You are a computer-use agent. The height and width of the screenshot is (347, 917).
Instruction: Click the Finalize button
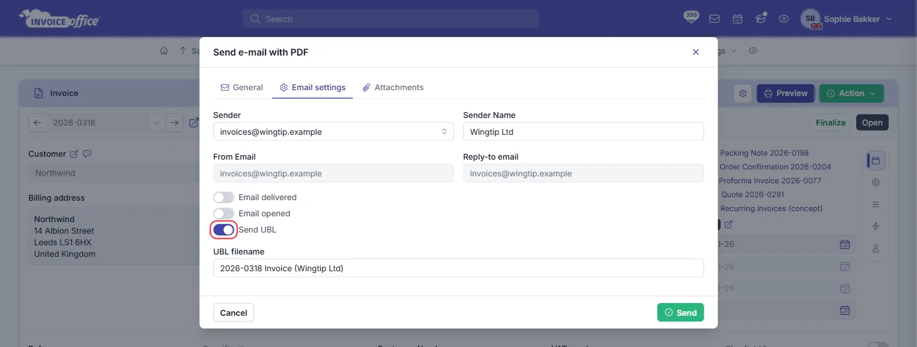(831, 123)
